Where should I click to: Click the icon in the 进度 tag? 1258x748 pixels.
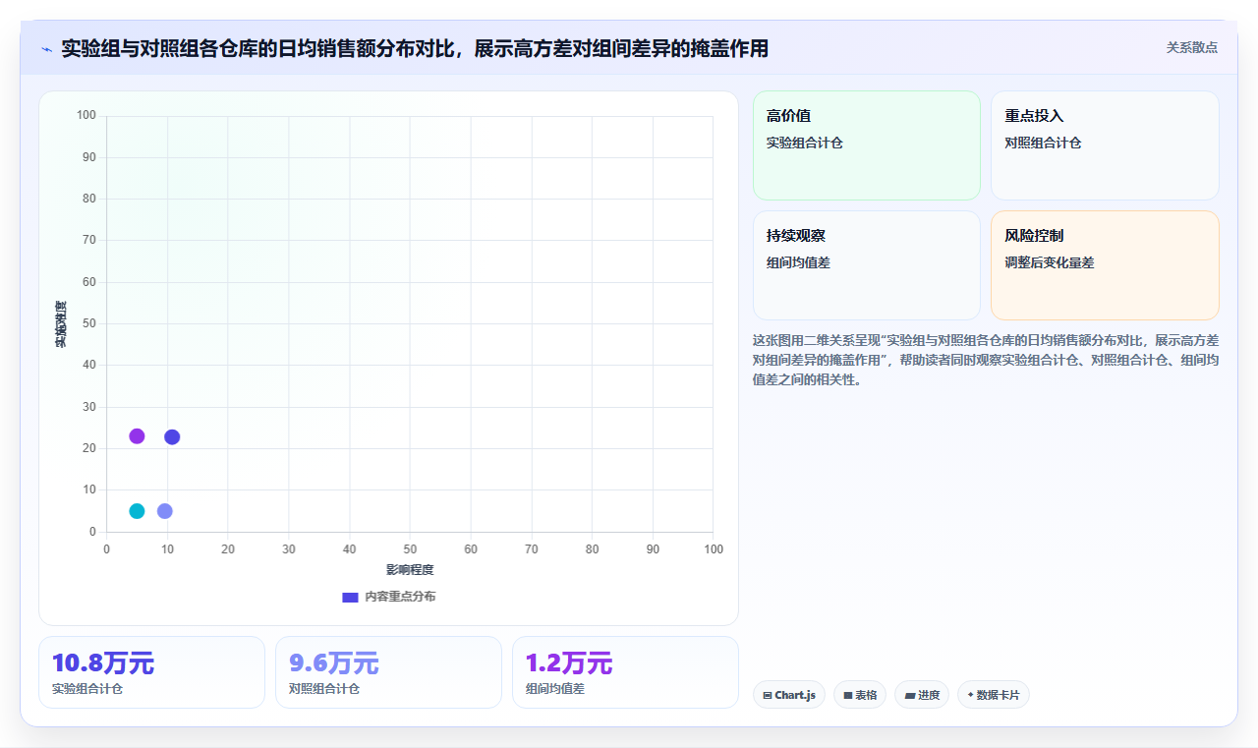click(910, 696)
